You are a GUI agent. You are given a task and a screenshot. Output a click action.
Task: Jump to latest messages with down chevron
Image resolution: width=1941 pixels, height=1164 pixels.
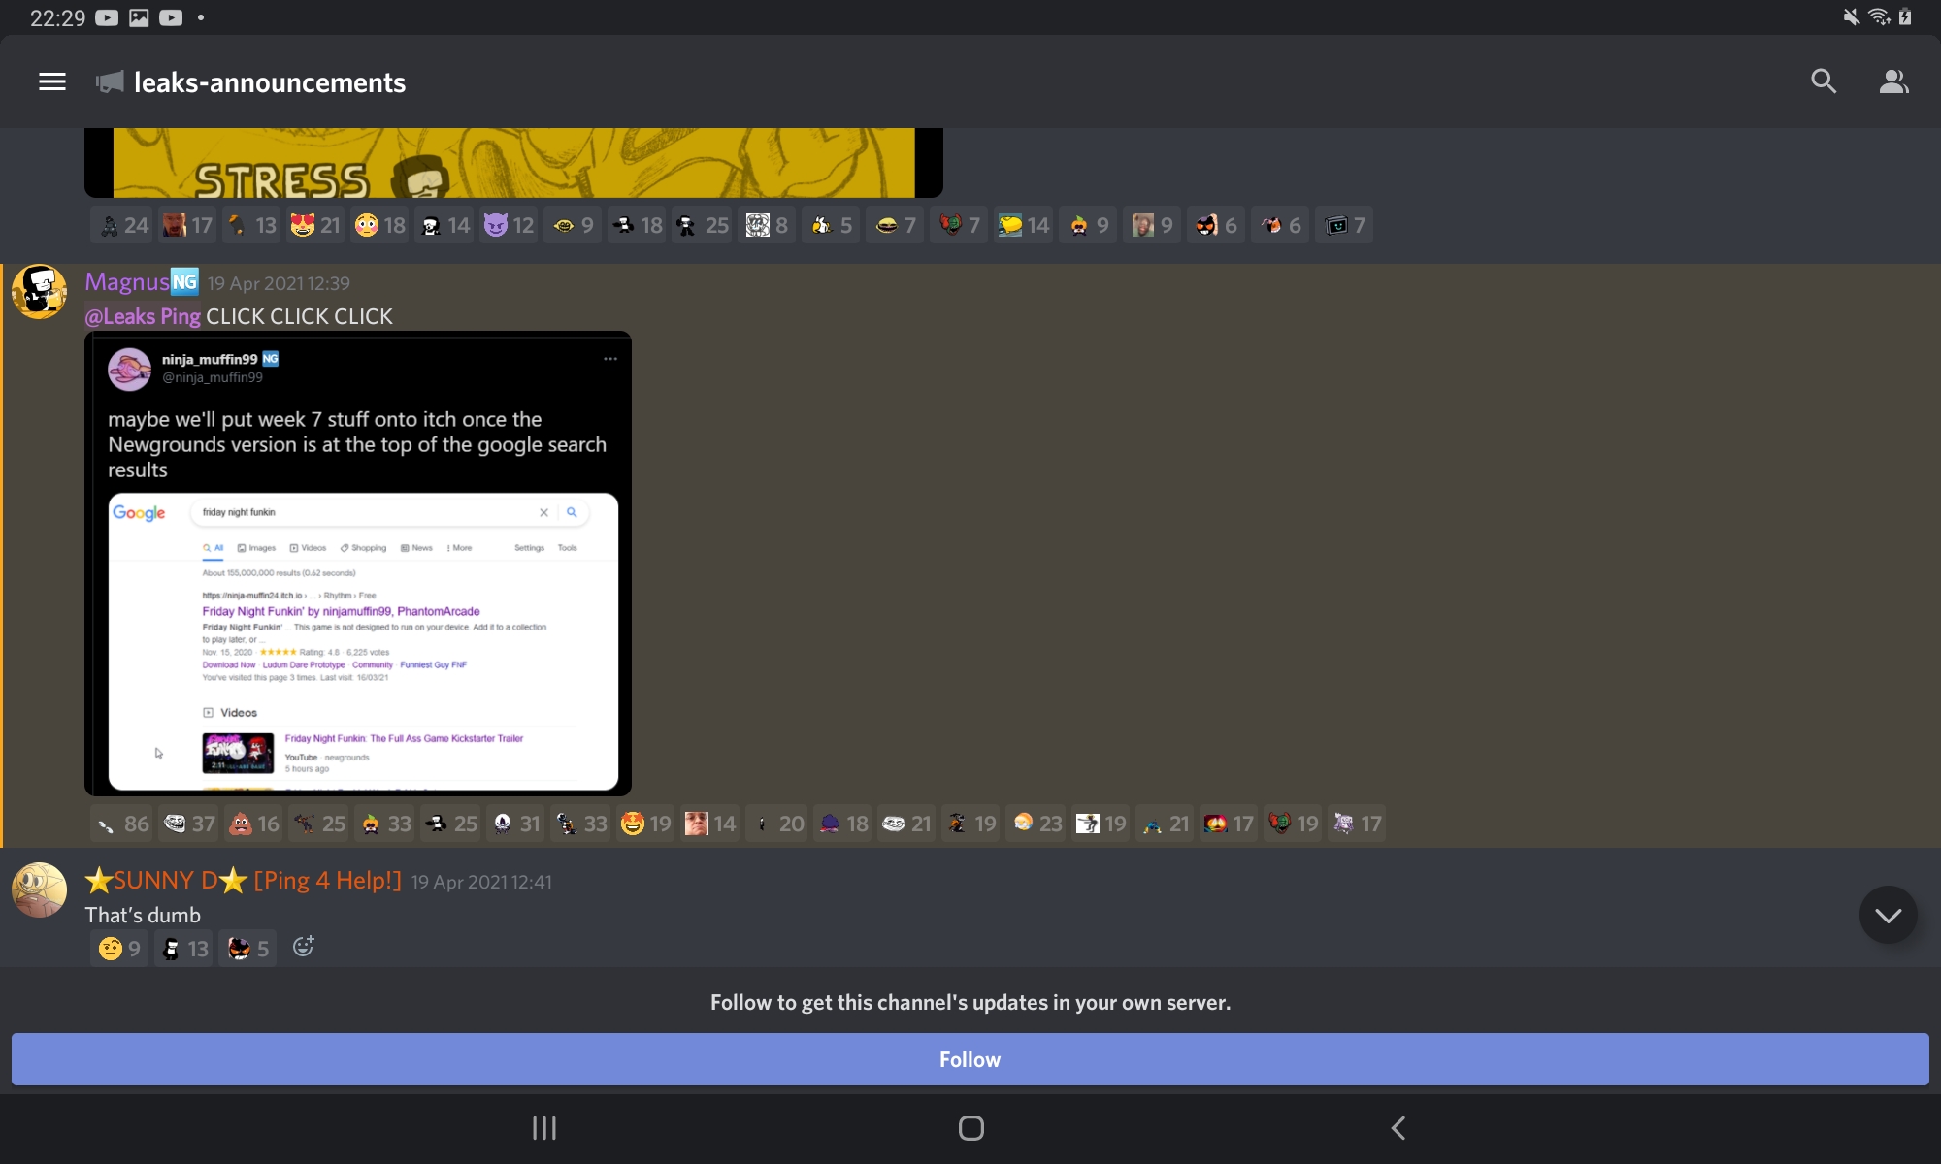point(1888,915)
